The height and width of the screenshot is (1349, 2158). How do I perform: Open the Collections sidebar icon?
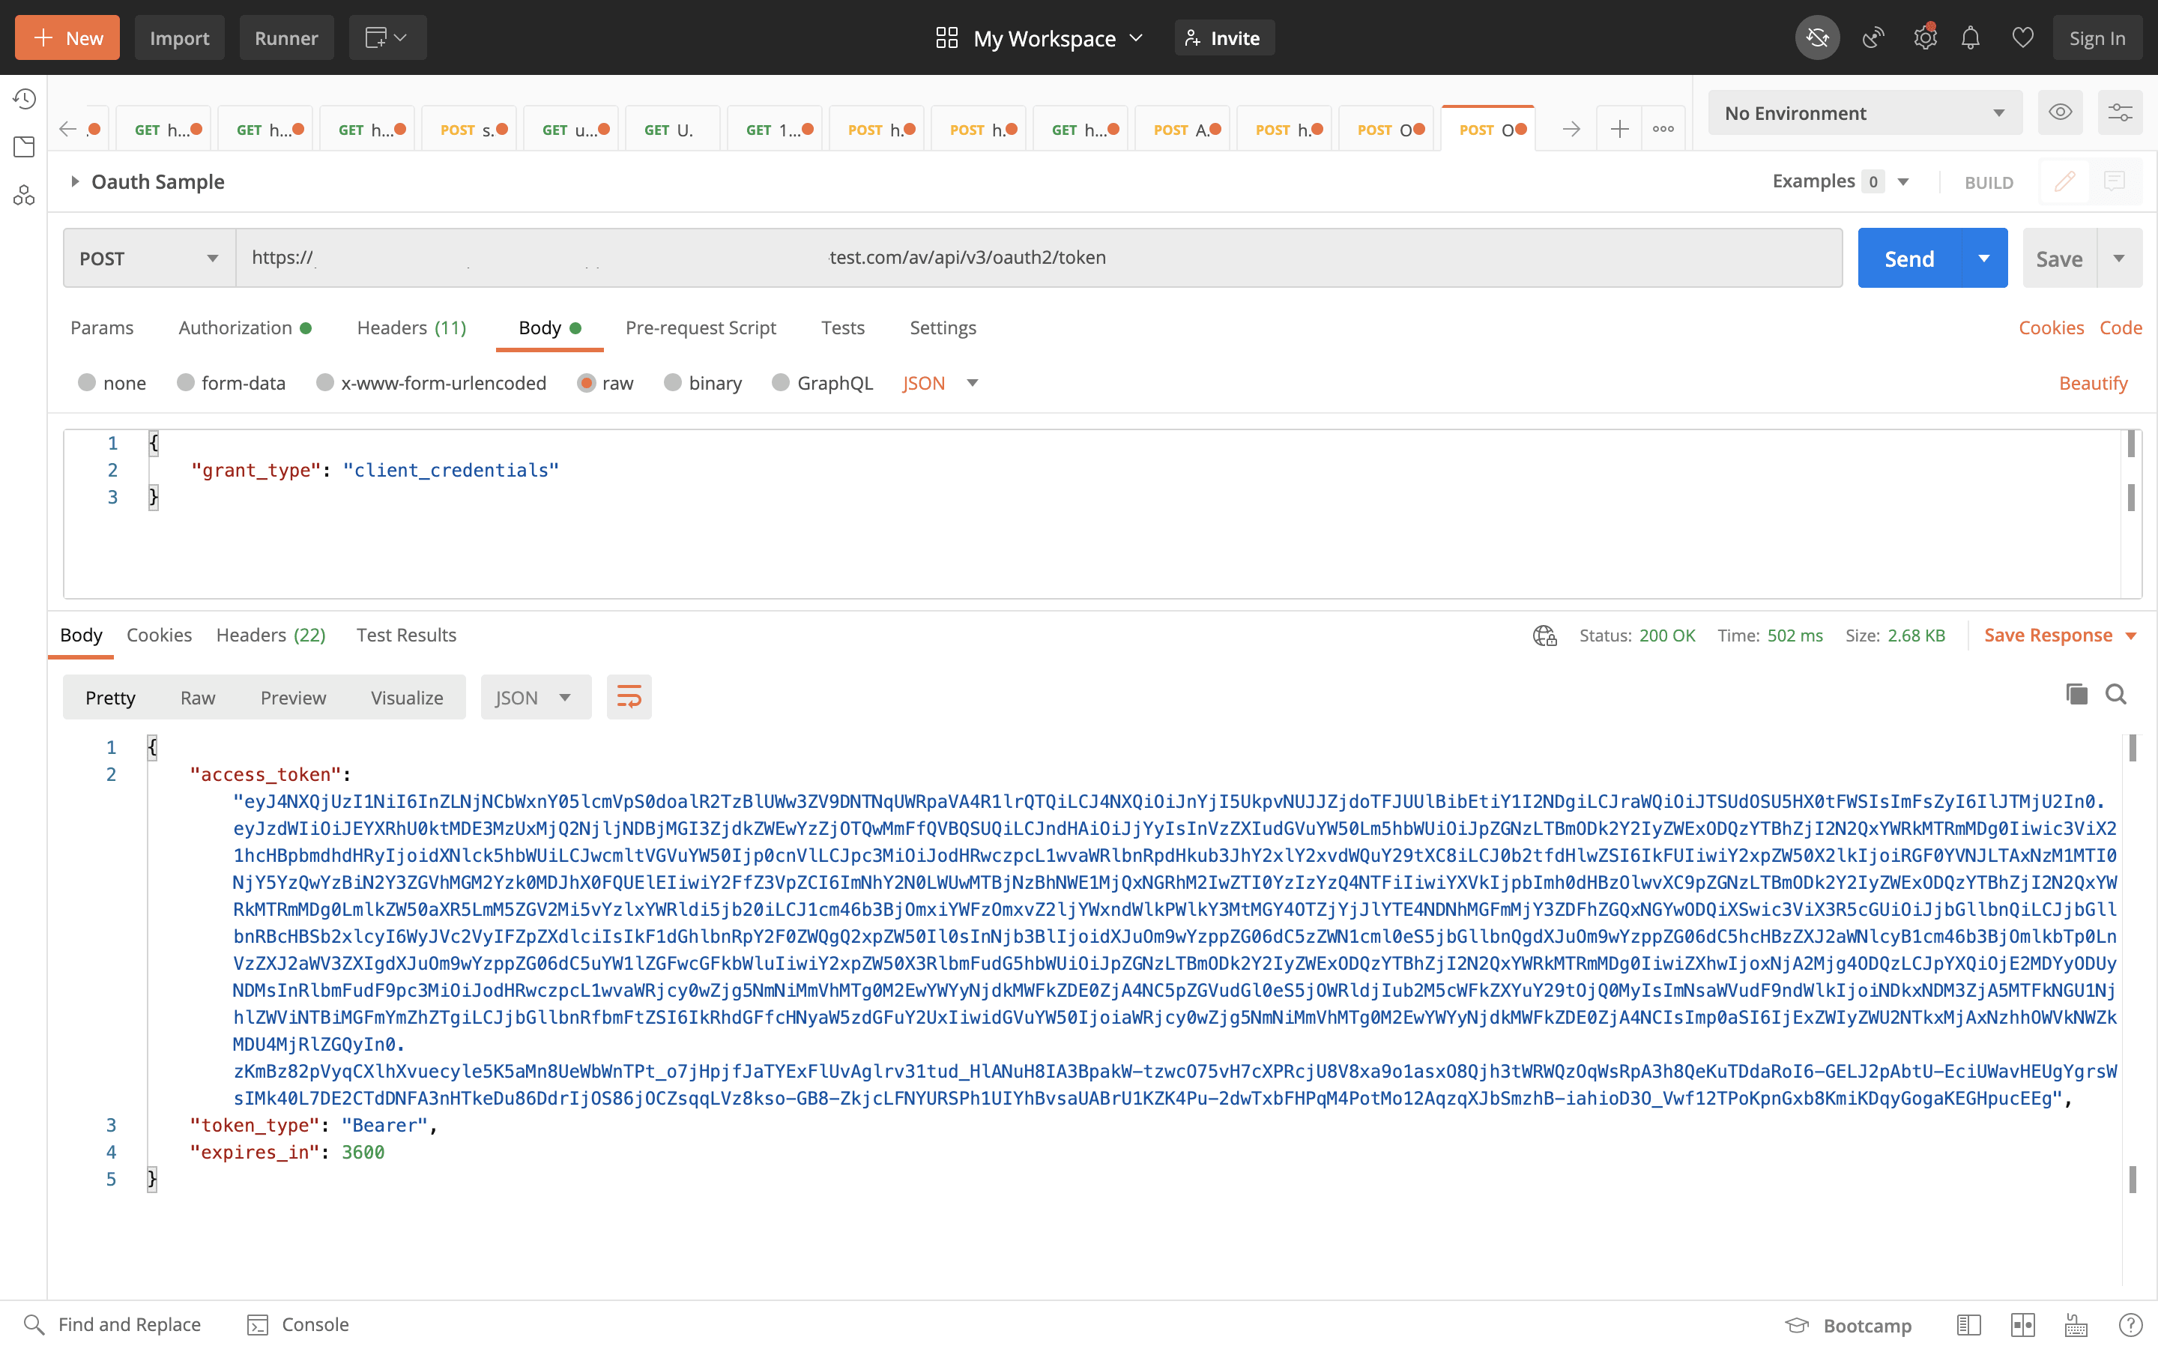[24, 147]
